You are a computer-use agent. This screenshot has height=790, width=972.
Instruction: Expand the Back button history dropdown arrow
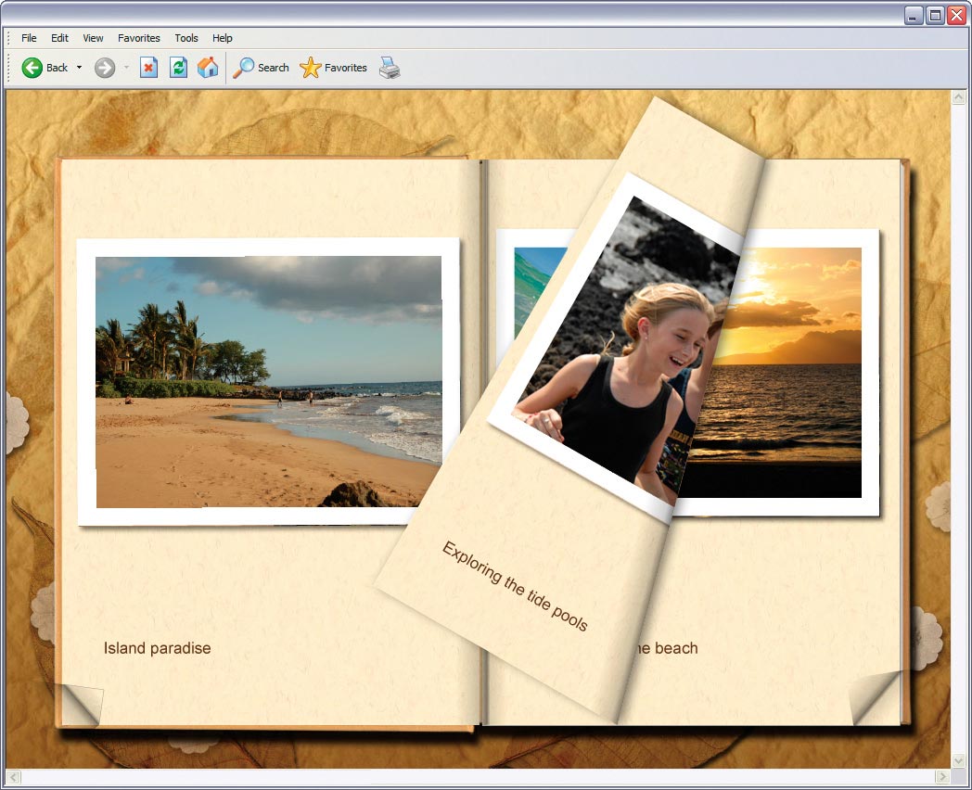coord(79,68)
